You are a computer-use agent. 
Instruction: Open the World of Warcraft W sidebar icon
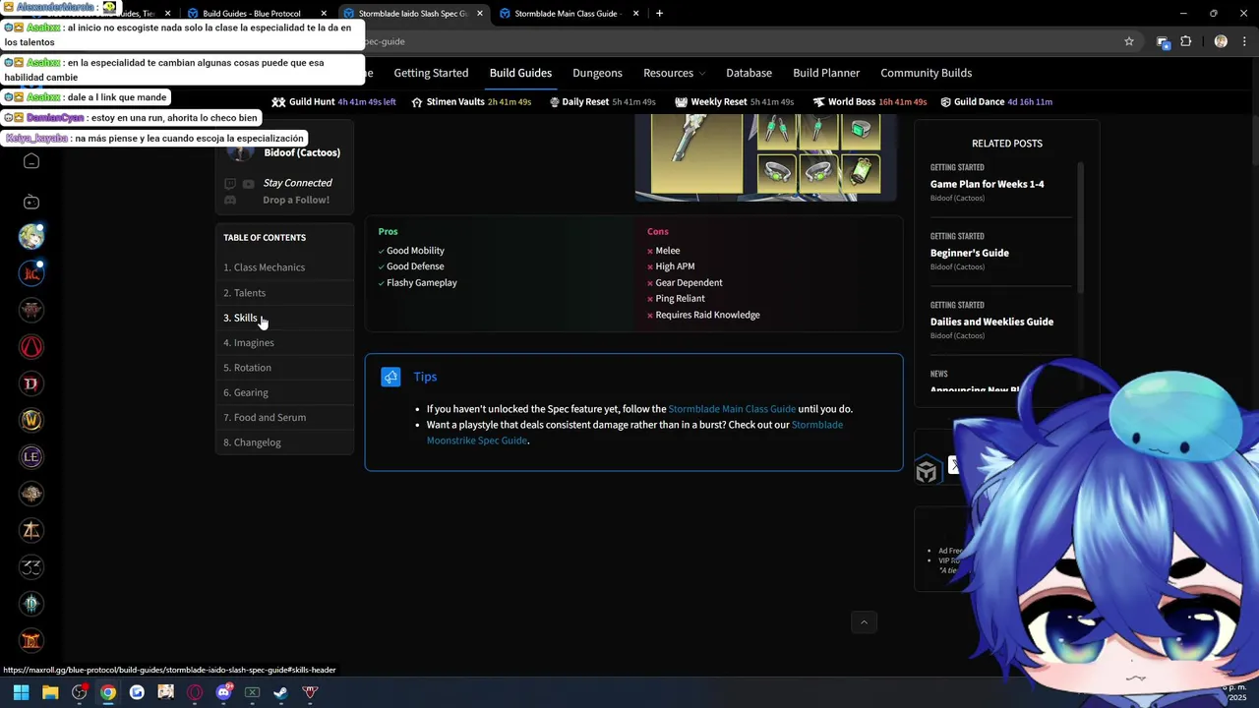31,420
